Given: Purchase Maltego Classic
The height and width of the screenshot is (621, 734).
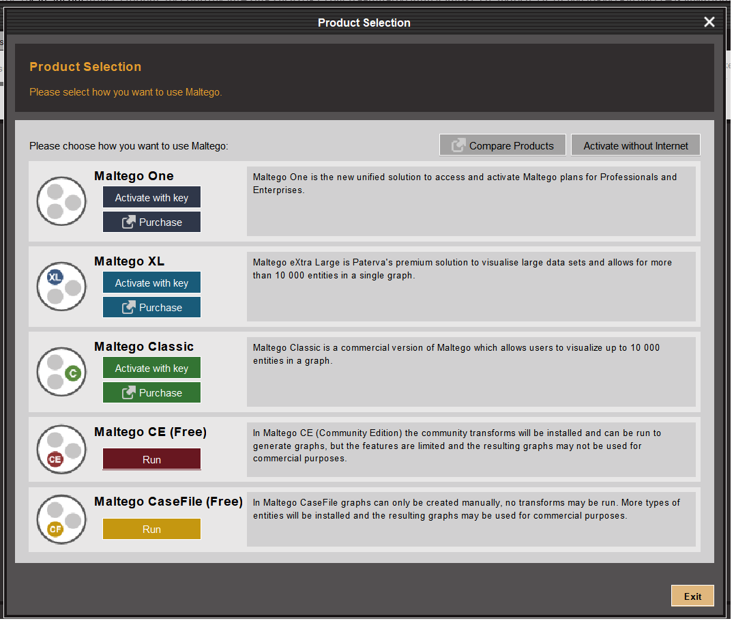Looking at the screenshot, I should pos(152,393).
